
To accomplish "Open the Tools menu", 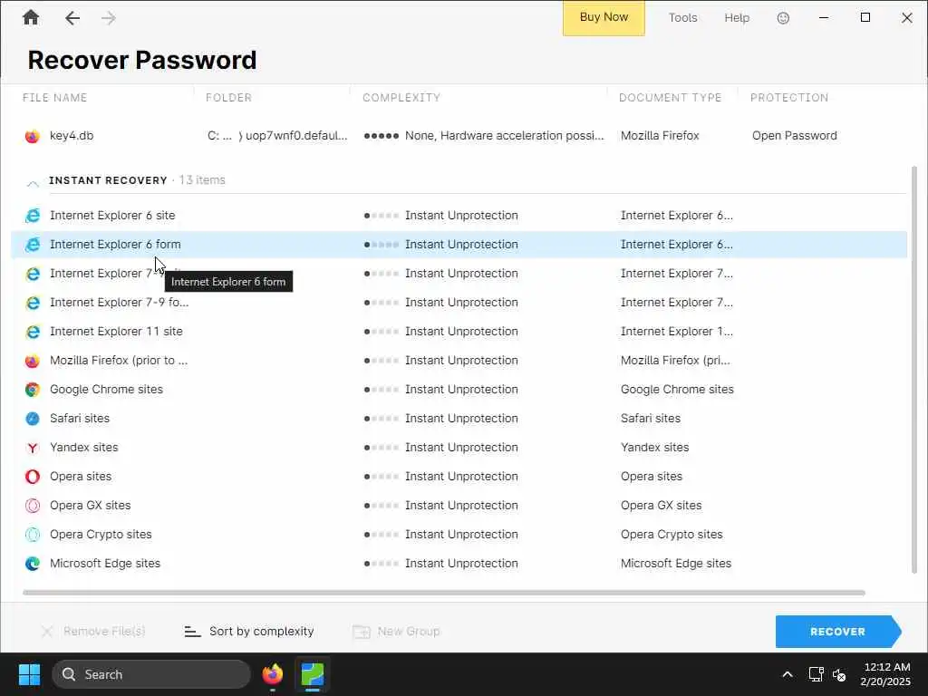I will (682, 18).
